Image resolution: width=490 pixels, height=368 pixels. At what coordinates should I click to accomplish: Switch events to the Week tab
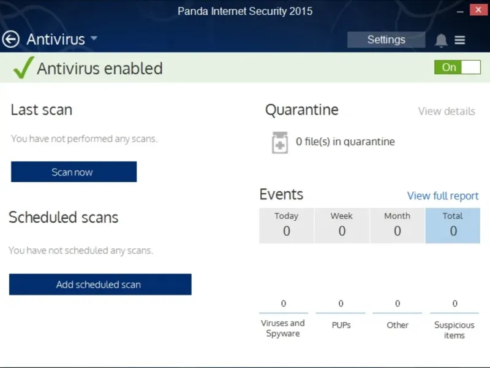pyautogui.click(x=342, y=225)
